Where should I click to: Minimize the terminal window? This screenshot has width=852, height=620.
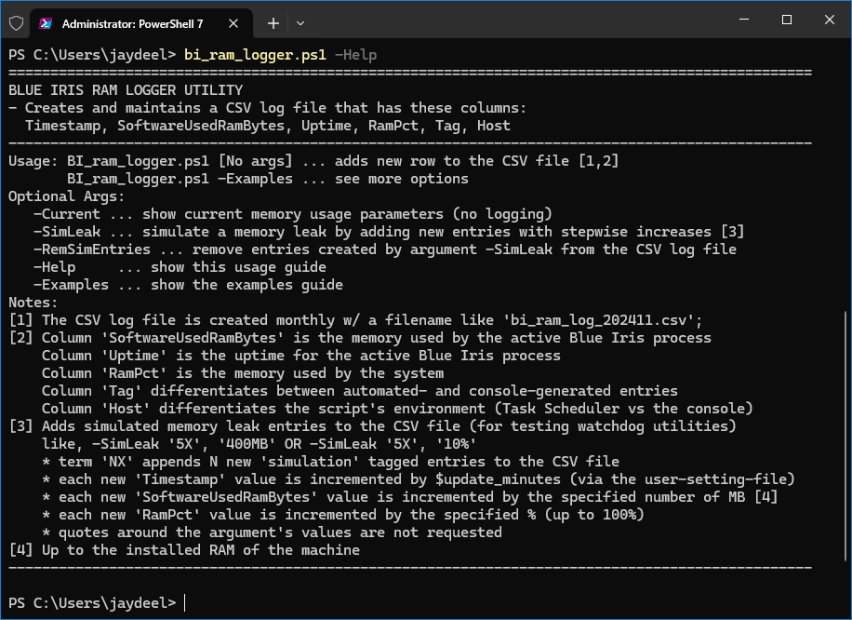pyautogui.click(x=744, y=20)
